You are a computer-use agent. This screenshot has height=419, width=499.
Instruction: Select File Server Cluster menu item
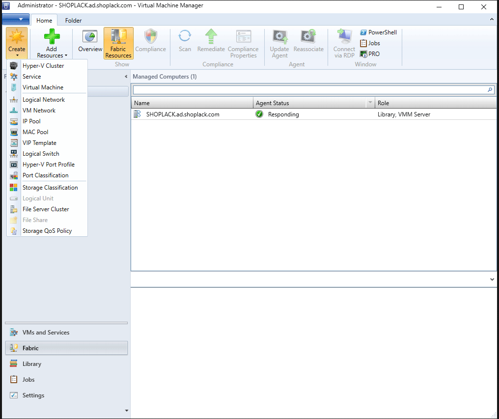pyautogui.click(x=47, y=209)
